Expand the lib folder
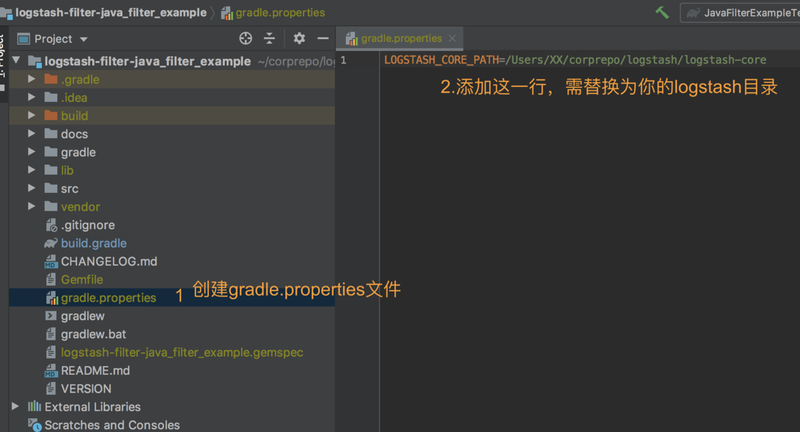The image size is (800, 432). (x=32, y=170)
